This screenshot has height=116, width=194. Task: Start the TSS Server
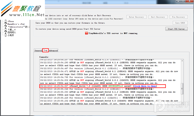coord(176,29)
